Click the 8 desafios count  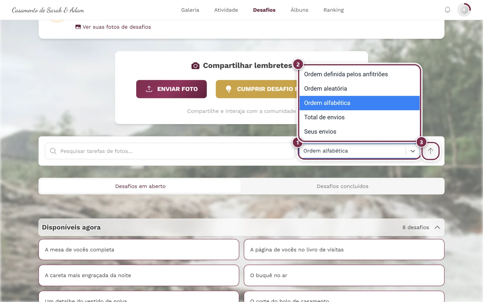click(x=416, y=228)
